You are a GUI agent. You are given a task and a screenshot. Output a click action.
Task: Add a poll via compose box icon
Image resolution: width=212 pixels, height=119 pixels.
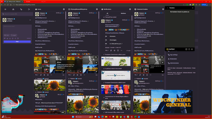coord(7,38)
